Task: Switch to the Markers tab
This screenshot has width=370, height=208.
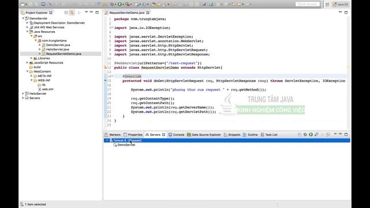Action: (x=113, y=135)
